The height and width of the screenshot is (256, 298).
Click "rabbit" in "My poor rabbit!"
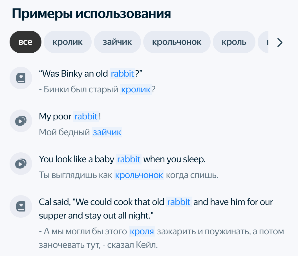point(86,116)
